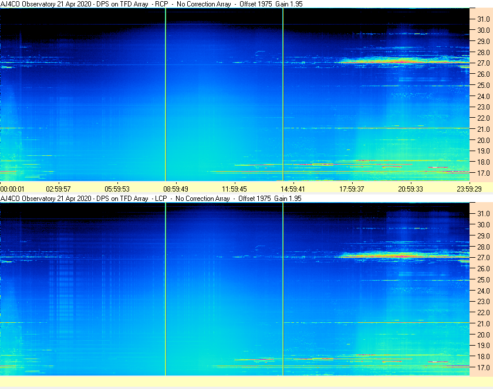Image resolution: width=493 pixels, height=389 pixels.
Task: Click the 20.0 frequency label on RCP chart
Action: (484, 140)
